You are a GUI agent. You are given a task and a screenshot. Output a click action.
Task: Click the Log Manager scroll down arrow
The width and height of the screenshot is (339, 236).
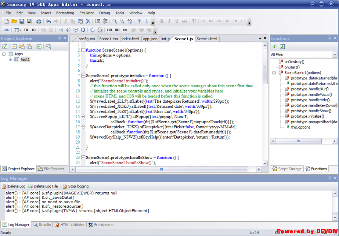click(x=335, y=218)
